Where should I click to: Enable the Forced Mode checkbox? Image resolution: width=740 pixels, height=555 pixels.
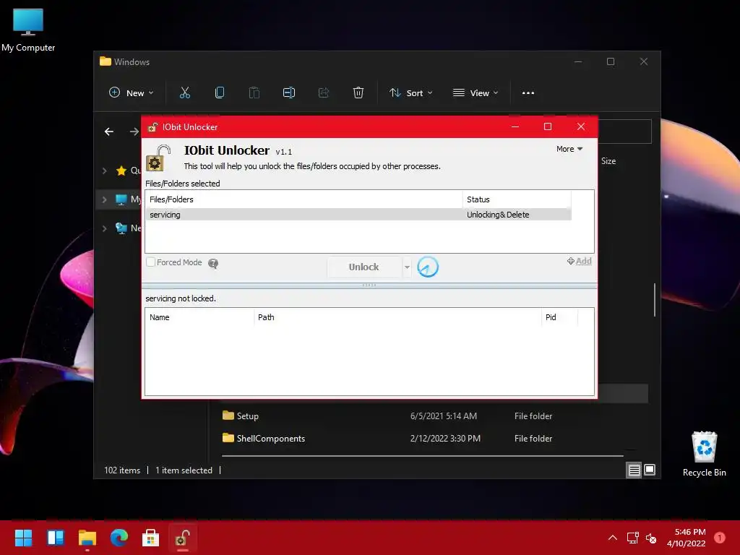click(x=150, y=262)
